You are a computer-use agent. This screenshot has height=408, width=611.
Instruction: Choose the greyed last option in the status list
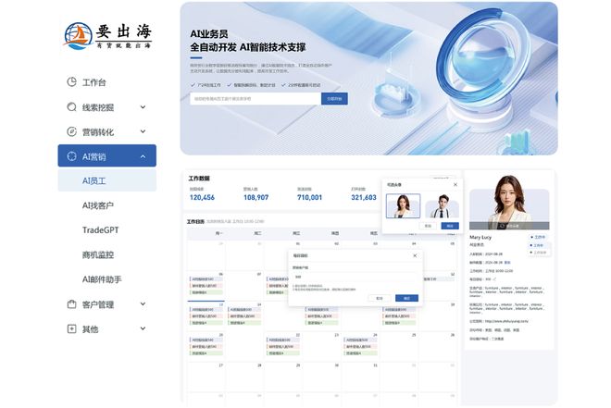point(538,253)
